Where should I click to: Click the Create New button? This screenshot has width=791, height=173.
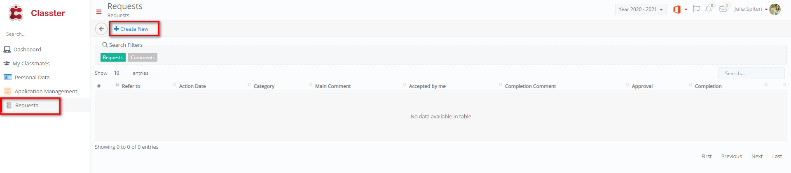coord(131,29)
